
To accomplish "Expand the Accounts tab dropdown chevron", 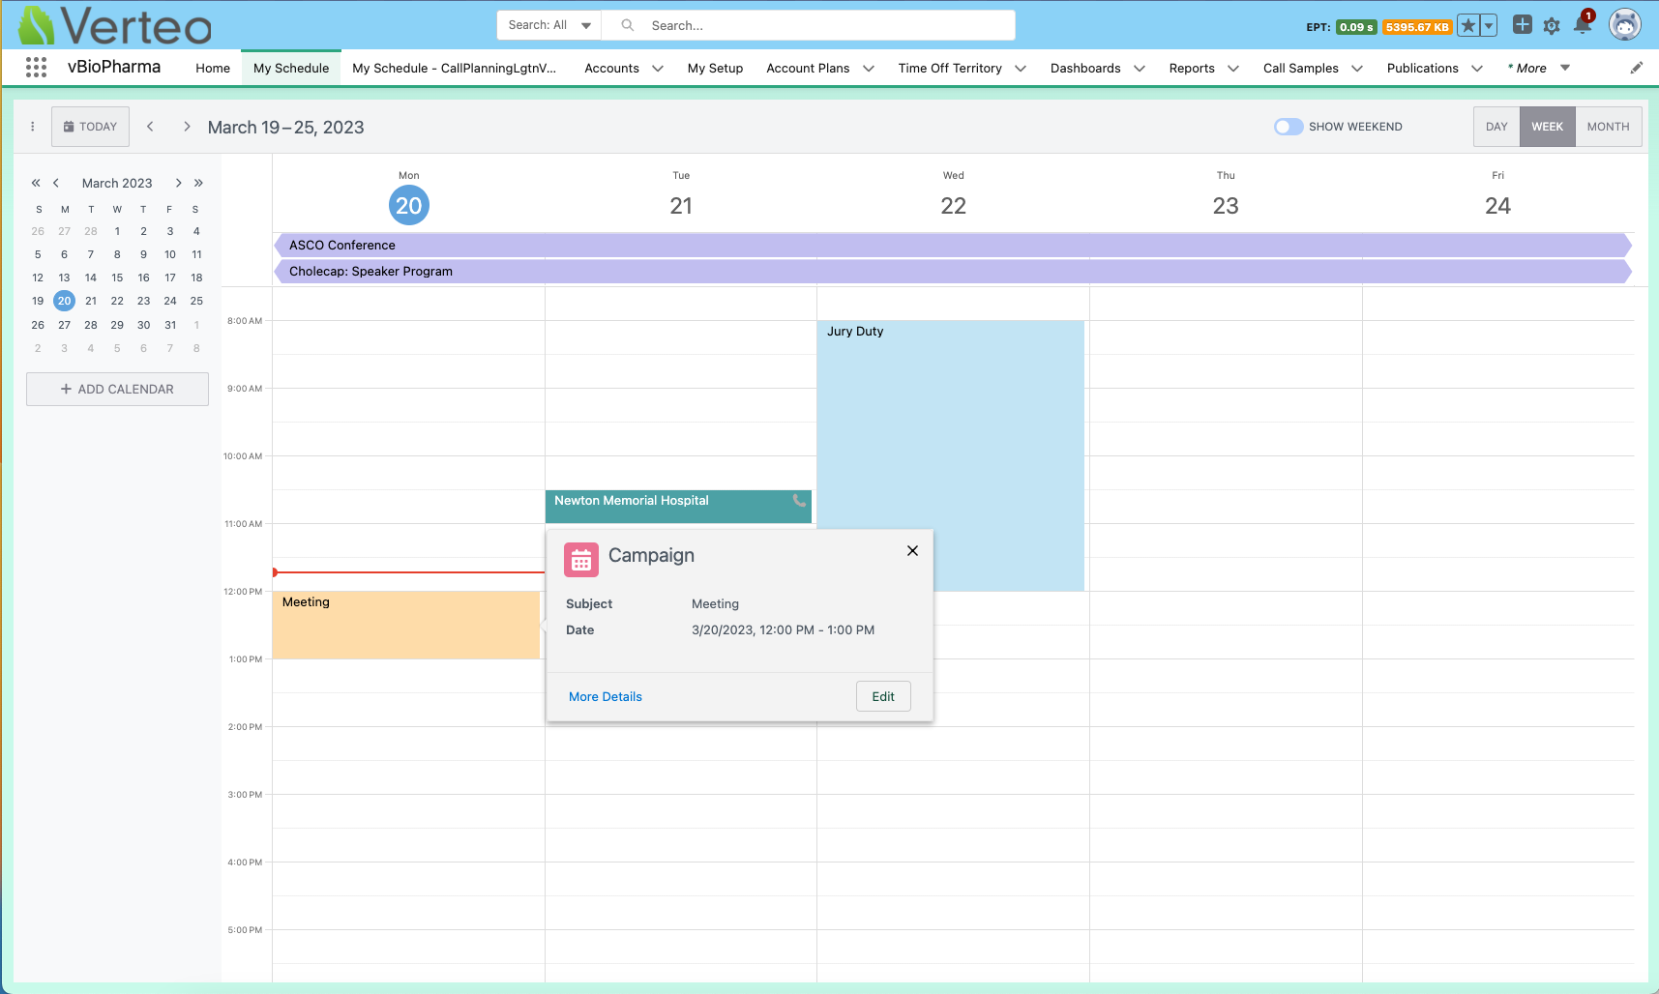I will tap(658, 69).
